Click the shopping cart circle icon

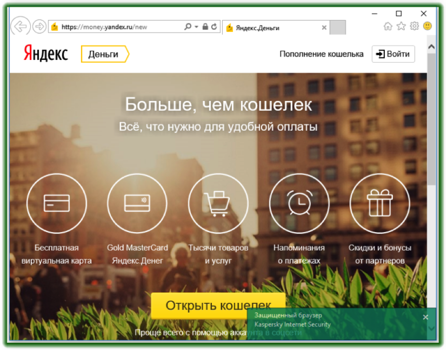click(218, 203)
